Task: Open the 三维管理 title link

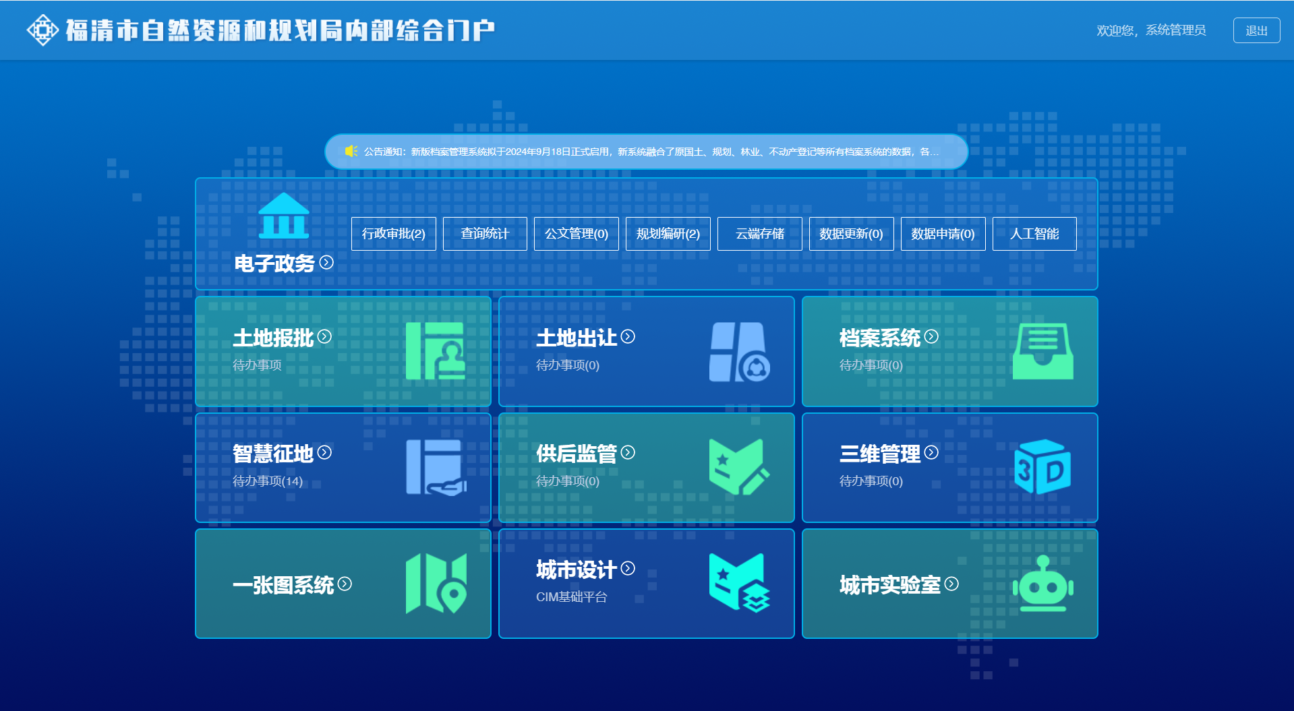Action: coord(880,454)
